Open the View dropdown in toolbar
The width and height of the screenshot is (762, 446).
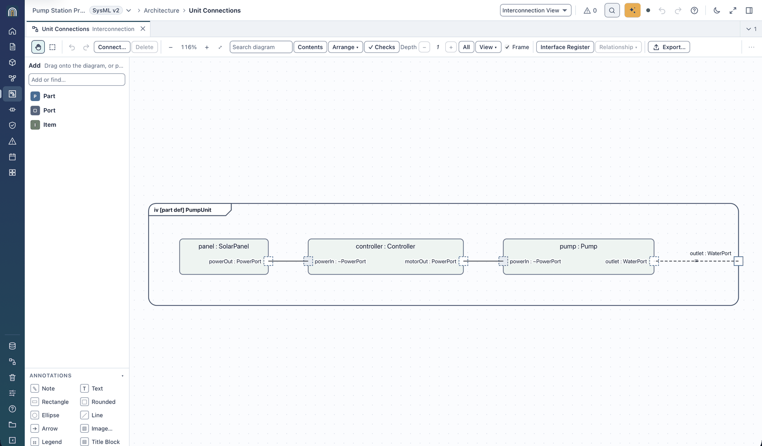pos(488,47)
